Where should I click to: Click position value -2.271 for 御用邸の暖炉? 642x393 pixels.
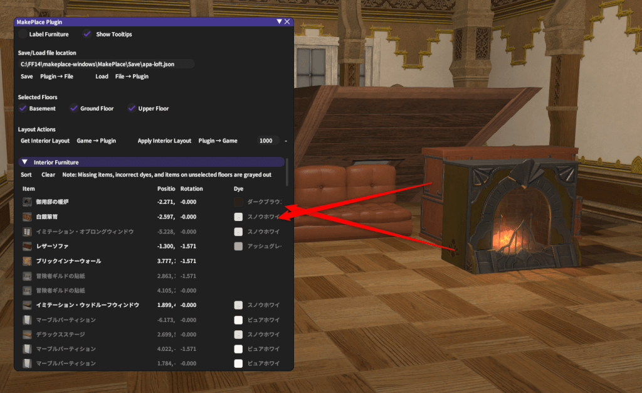pos(166,202)
